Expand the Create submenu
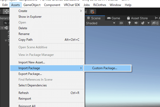Screen dimensions: 160x107 [47, 11]
